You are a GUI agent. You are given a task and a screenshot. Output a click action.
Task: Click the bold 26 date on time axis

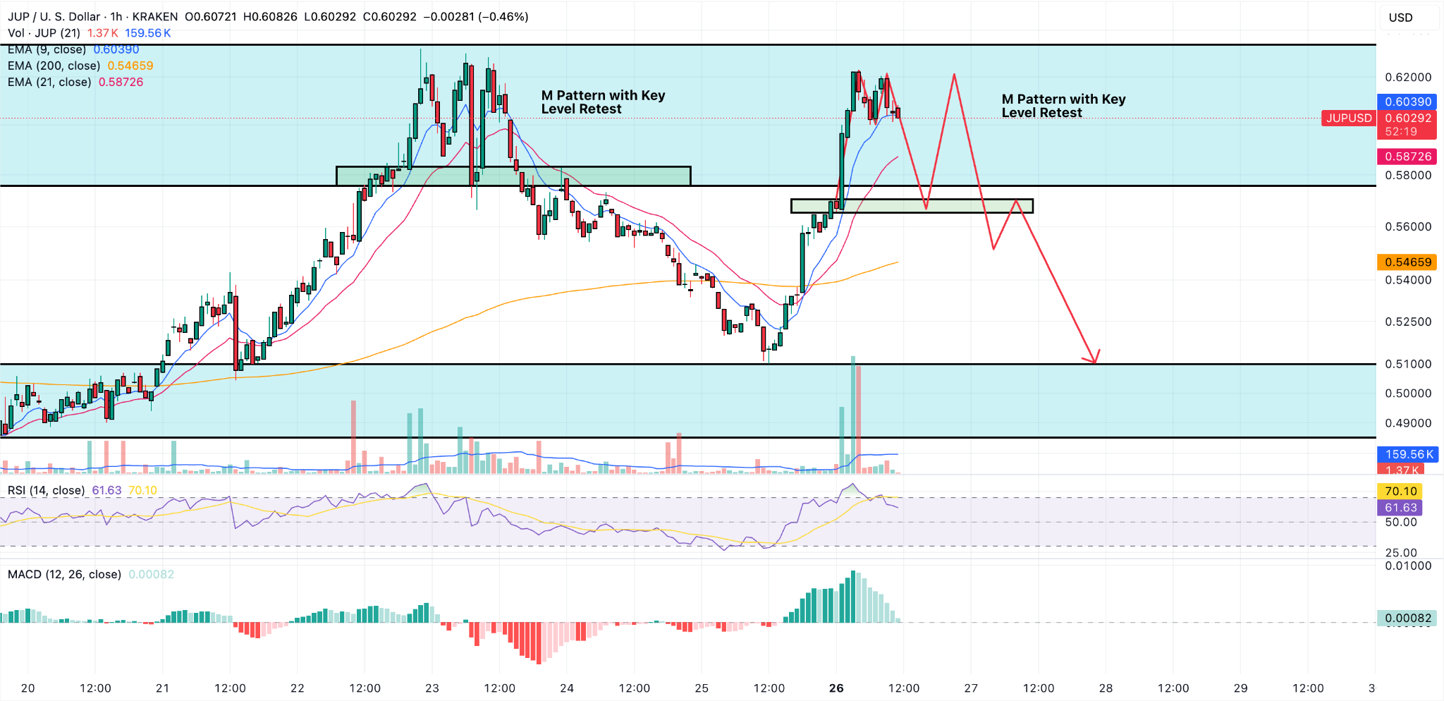coord(836,688)
